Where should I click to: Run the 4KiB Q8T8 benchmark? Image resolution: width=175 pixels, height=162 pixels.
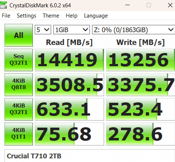coord(19,84)
